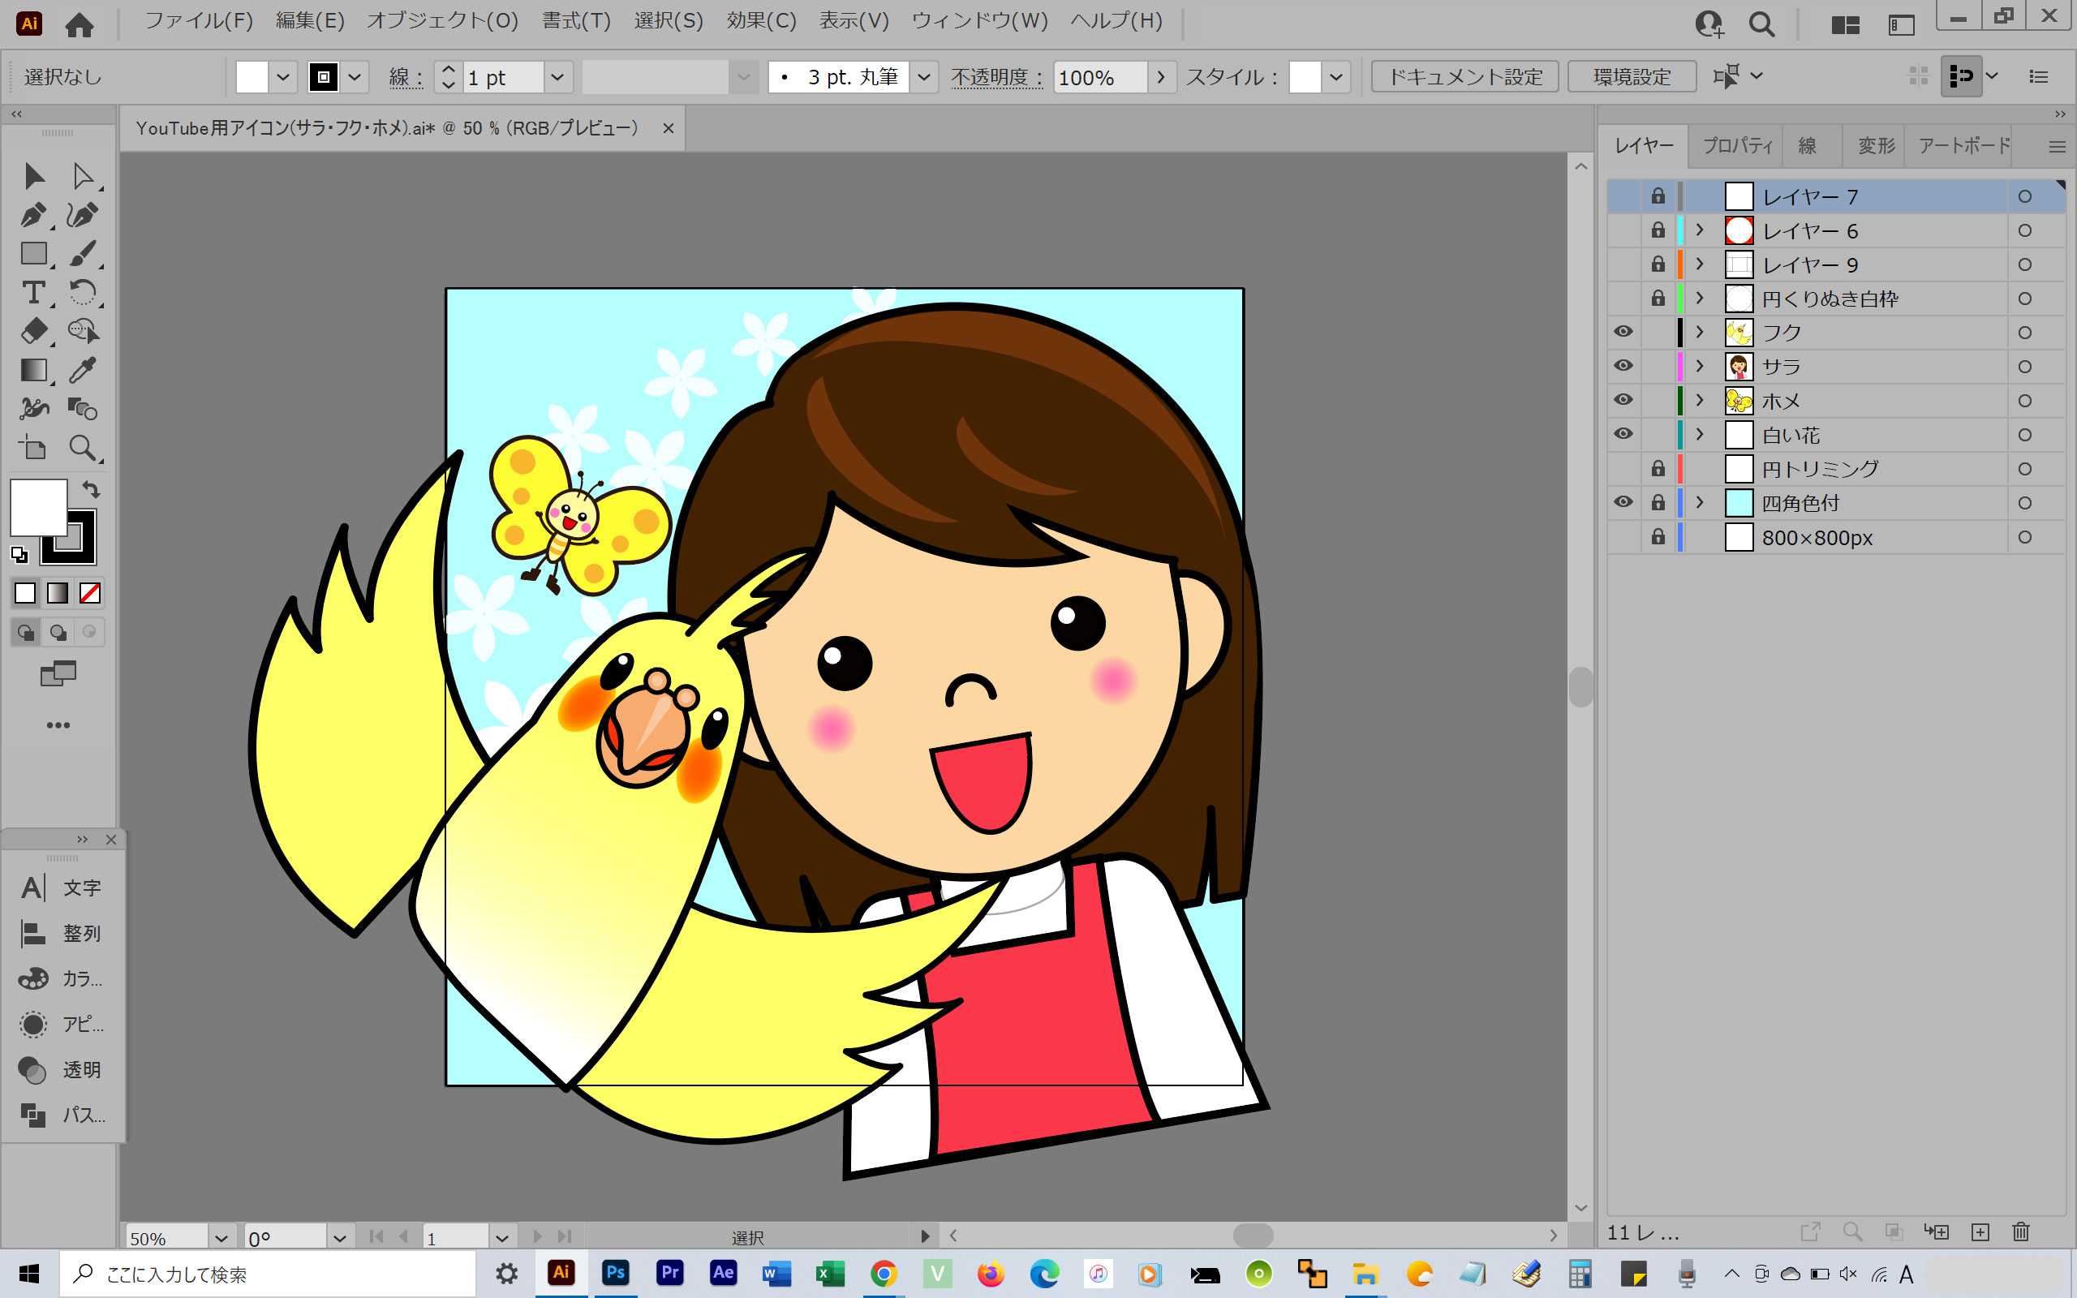Viewport: 2077px width, 1298px height.
Task: Activate the Eraser tool
Action: point(33,330)
